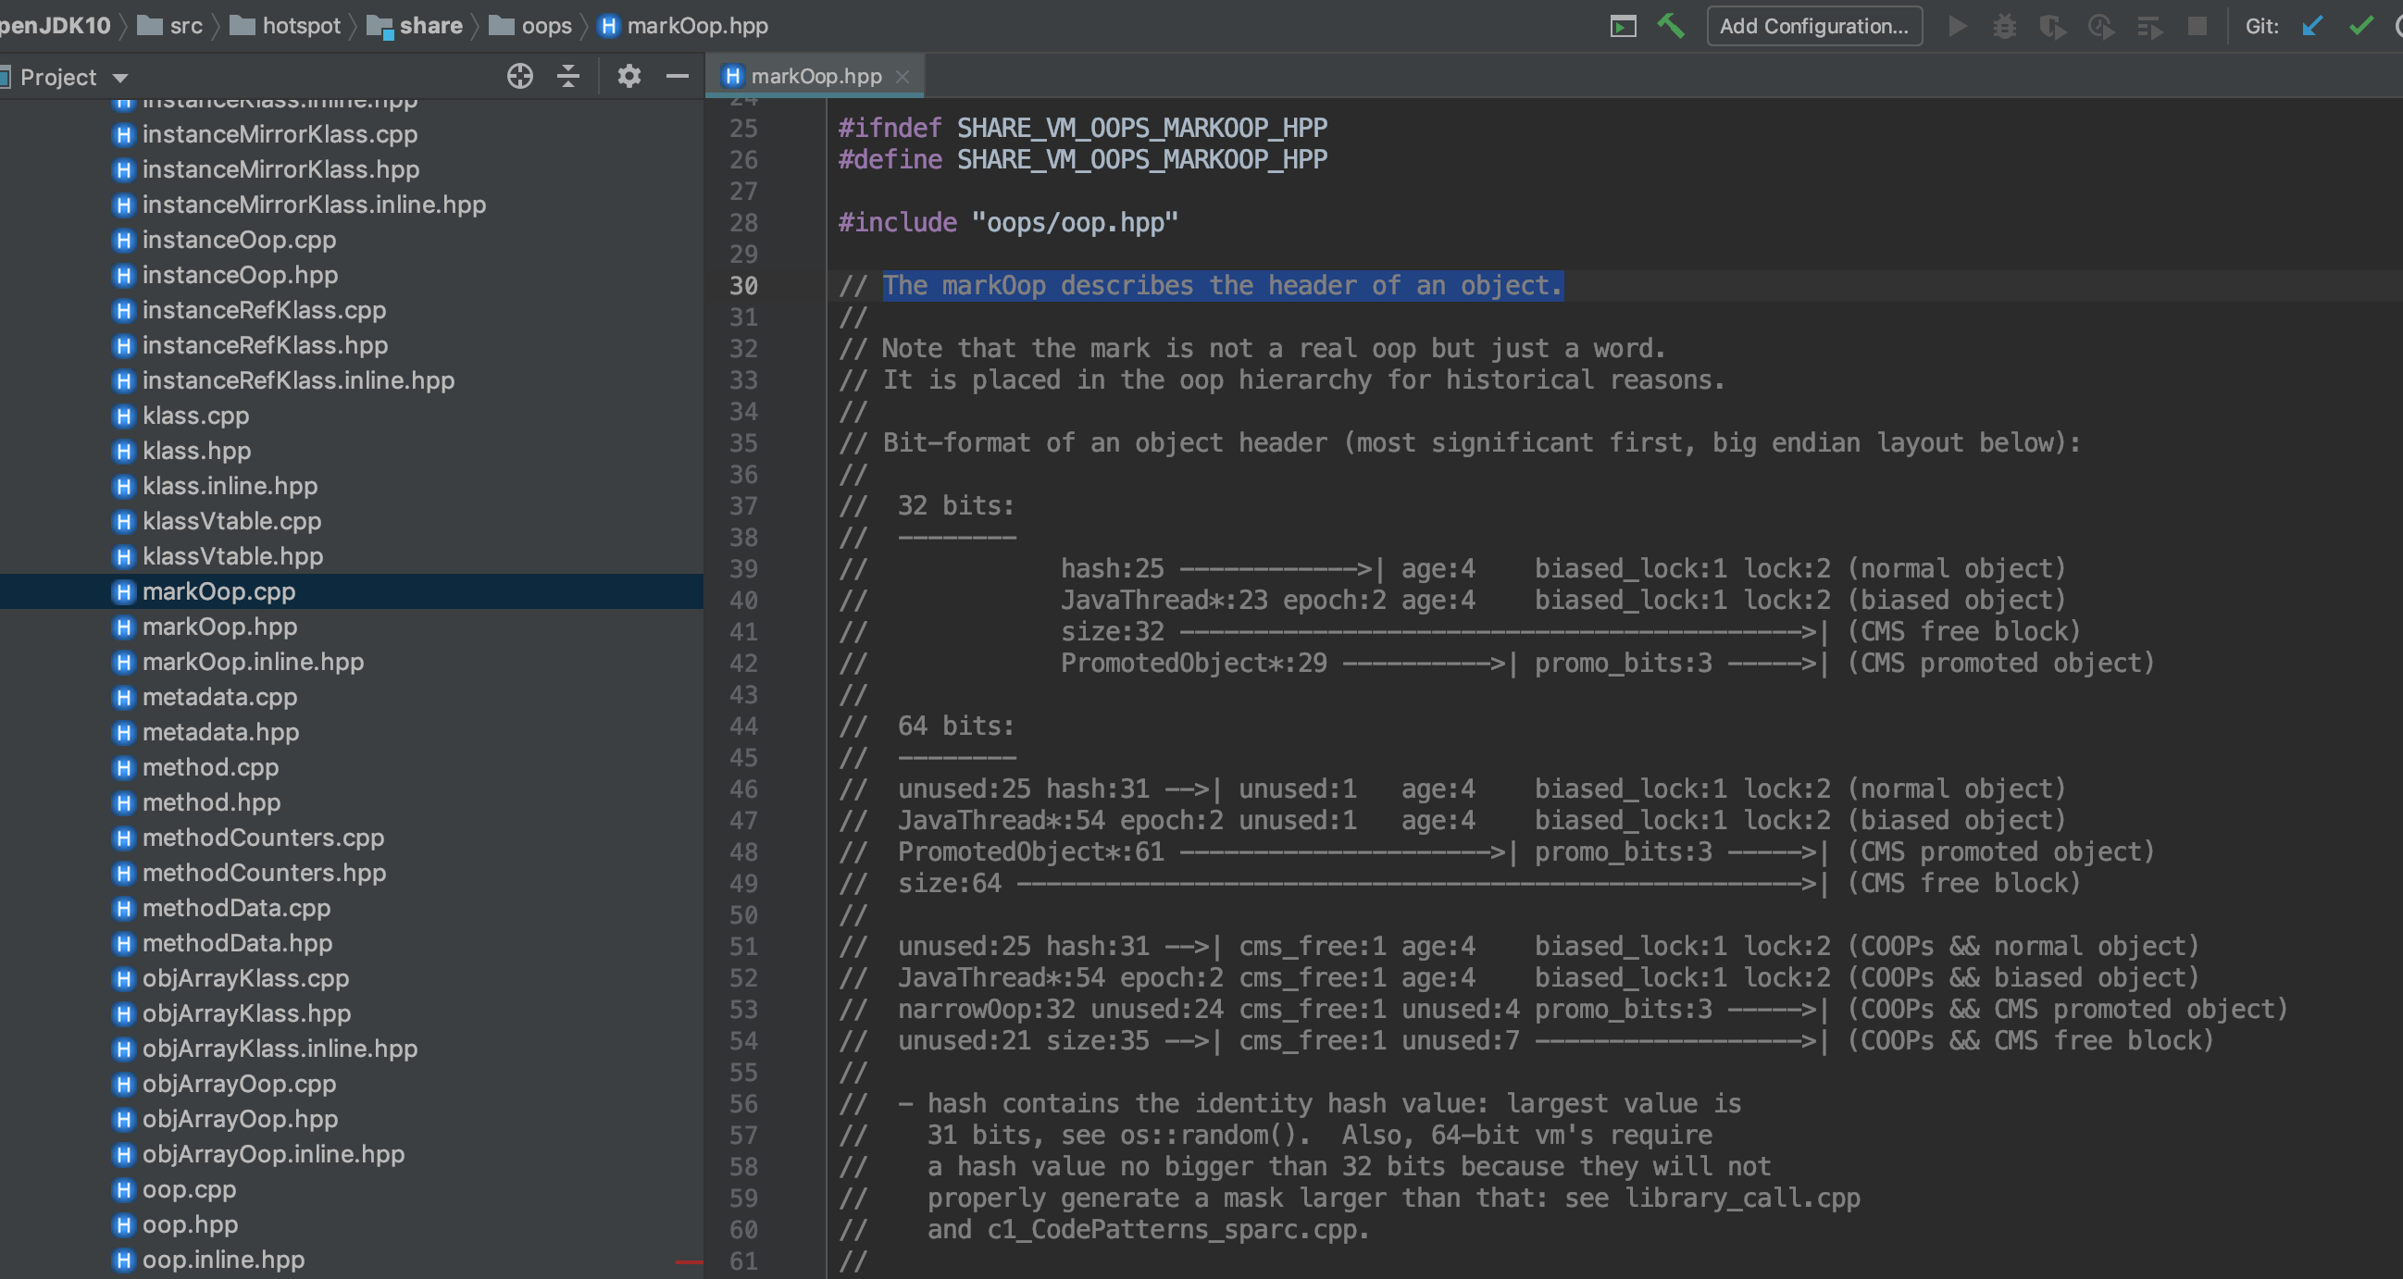2403x1279 pixels.
Task: Open markOop.inline.hpp in project tree
Action: coord(252,662)
